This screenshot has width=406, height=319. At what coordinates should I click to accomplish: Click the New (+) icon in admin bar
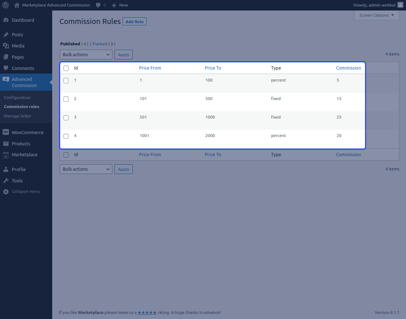(115, 5)
